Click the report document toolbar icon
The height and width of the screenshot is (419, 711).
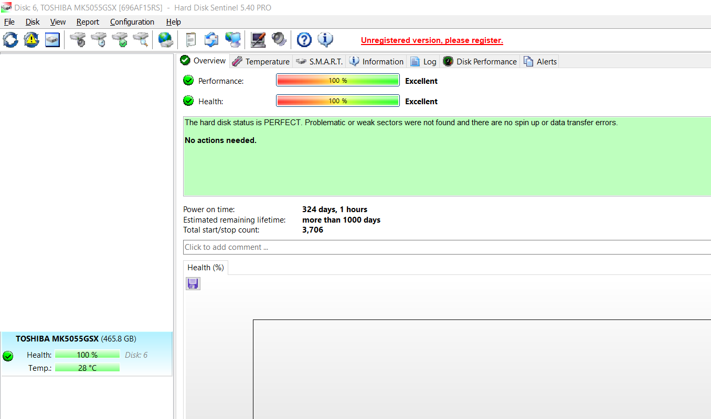pos(191,40)
